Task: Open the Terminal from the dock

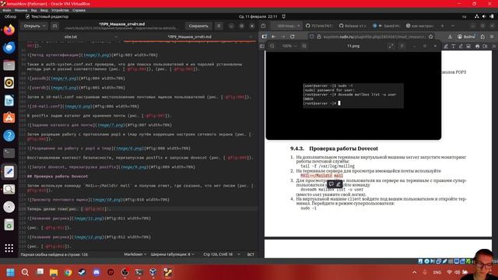Action: pos(9,153)
